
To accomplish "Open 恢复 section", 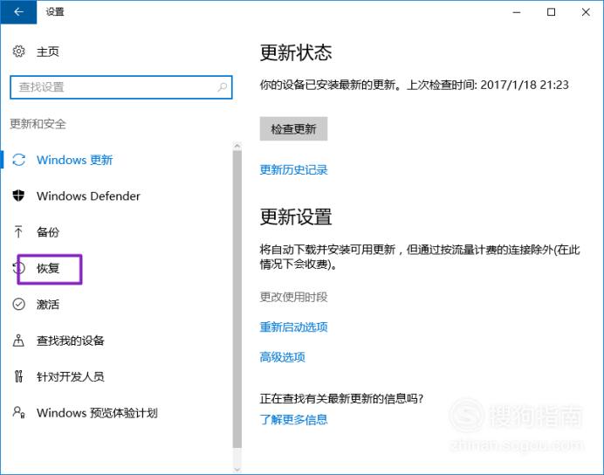I will tap(48, 268).
